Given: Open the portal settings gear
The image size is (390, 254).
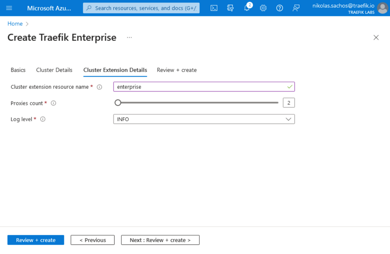Looking at the screenshot, I should [263, 8].
